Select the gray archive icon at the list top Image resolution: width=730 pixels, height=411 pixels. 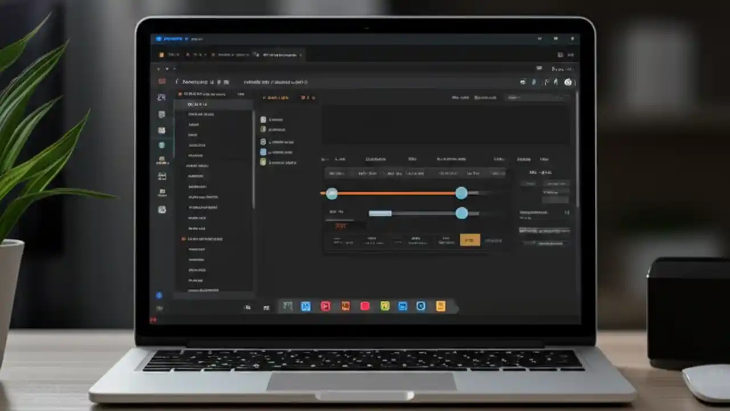(x=263, y=120)
